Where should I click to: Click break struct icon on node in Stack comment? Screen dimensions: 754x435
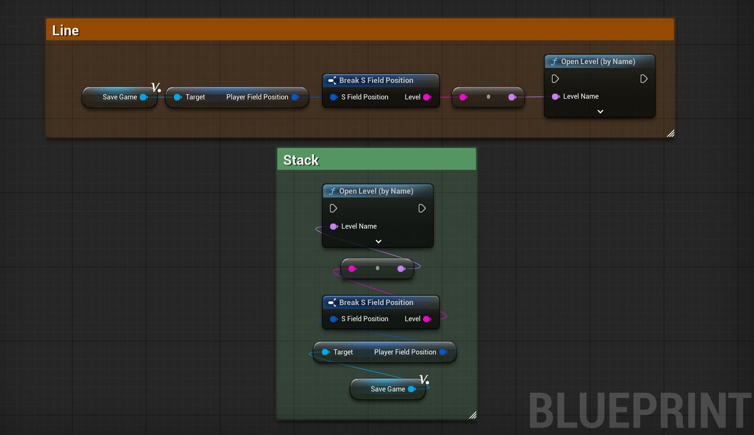(x=332, y=302)
